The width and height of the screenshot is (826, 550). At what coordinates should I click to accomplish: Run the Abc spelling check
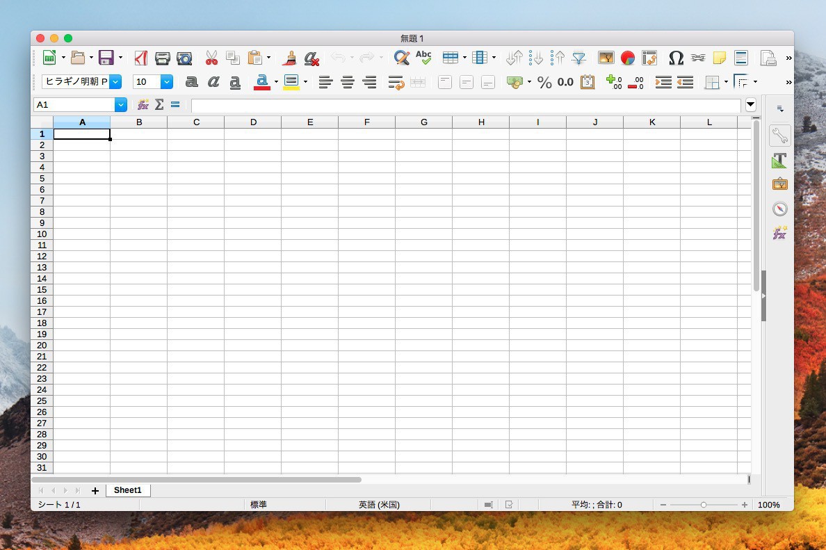(x=423, y=58)
